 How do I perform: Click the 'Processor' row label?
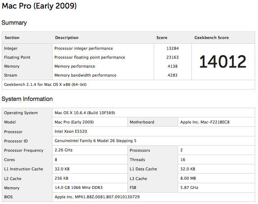(x=13, y=132)
